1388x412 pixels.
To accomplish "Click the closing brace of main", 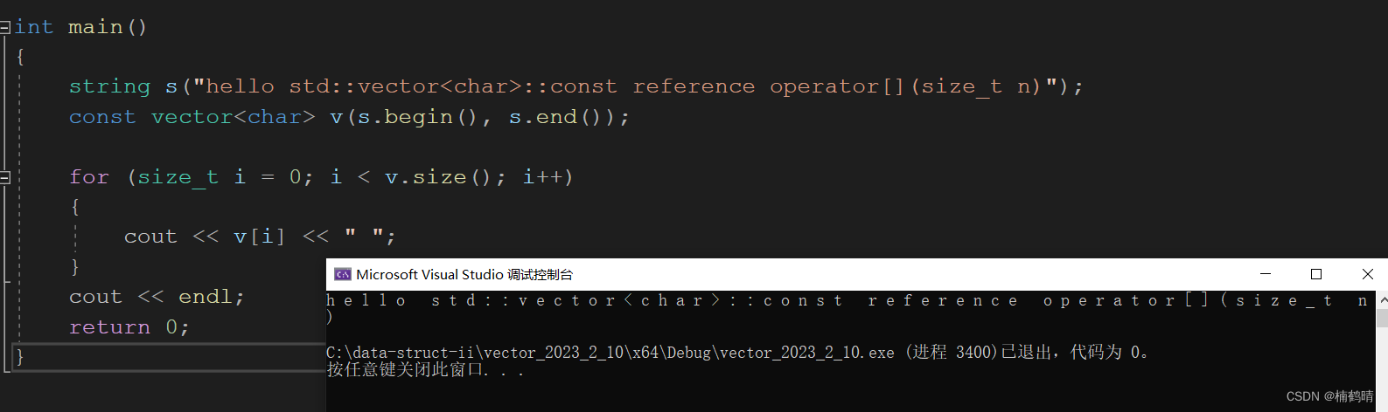I will point(20,356).
